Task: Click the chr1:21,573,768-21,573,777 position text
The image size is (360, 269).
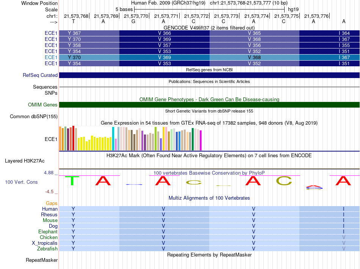Action: point(249,3)
